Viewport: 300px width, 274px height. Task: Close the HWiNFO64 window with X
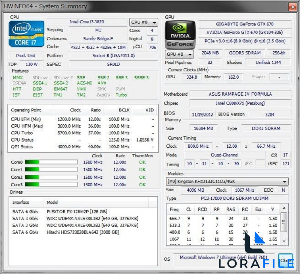point(292,7)
